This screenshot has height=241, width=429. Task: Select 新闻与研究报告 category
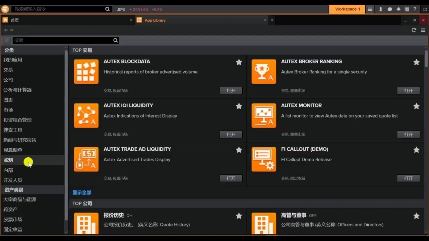(x=32, y=140)
